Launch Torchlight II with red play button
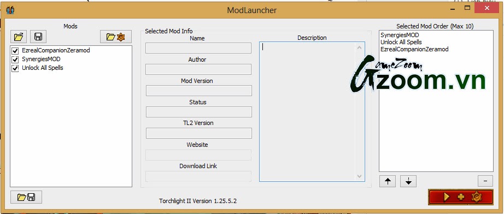The image size is (504, 214). [461, 197]
